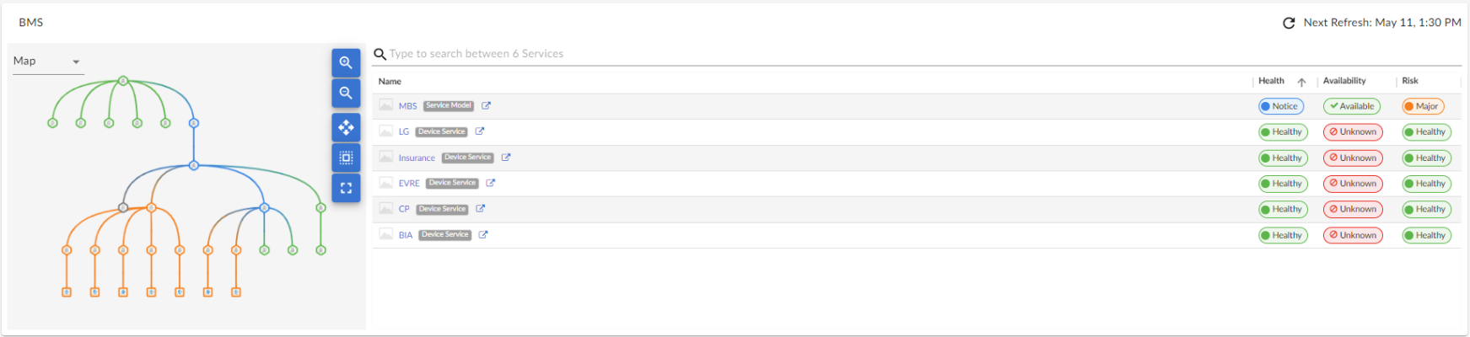This screenshot has width=1470, height=337.
Task: Open MBS via its external link icon
Action: pos(486,106)
